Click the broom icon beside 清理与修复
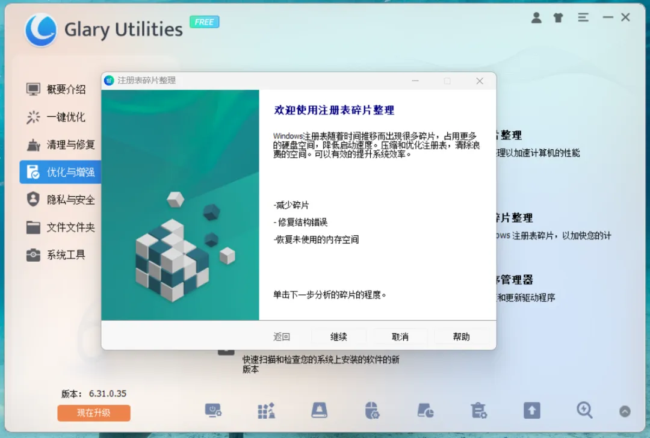Viewport: 650px width, 438px height. click(33, 144)
